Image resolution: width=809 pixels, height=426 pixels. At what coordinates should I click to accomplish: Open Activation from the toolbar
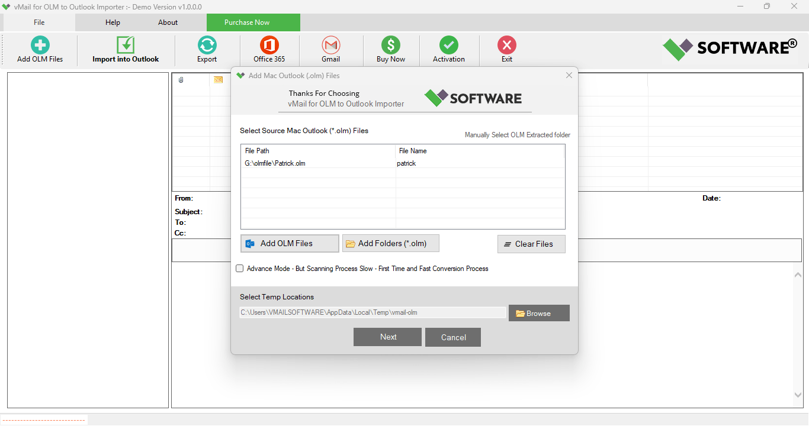(449, 49)
